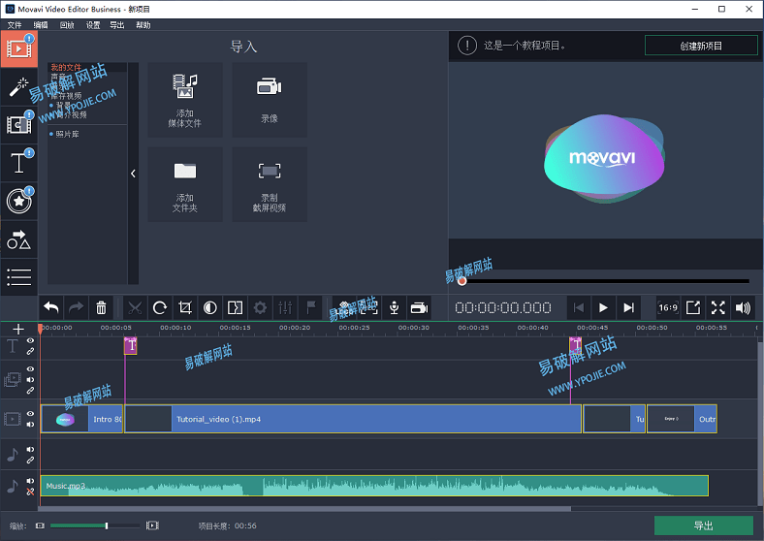Open the Stickers star tab
764x541 pixels.
pos(19,201)
